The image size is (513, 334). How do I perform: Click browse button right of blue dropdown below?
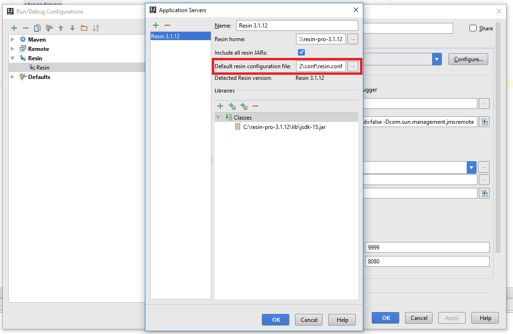tap(484, 167)
